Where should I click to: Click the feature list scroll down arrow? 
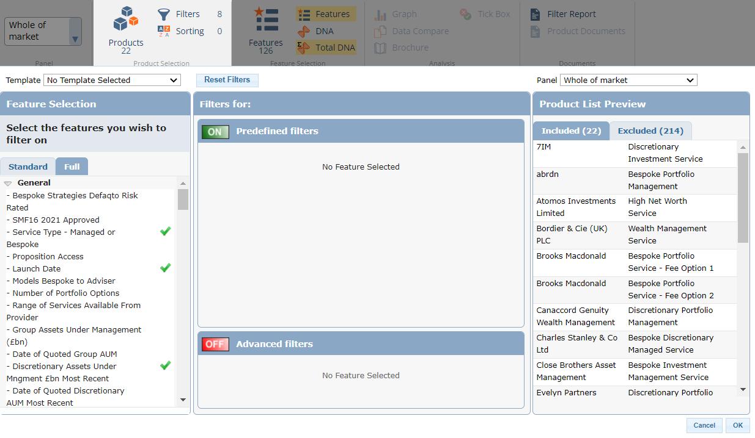click(x=183, y=400)
